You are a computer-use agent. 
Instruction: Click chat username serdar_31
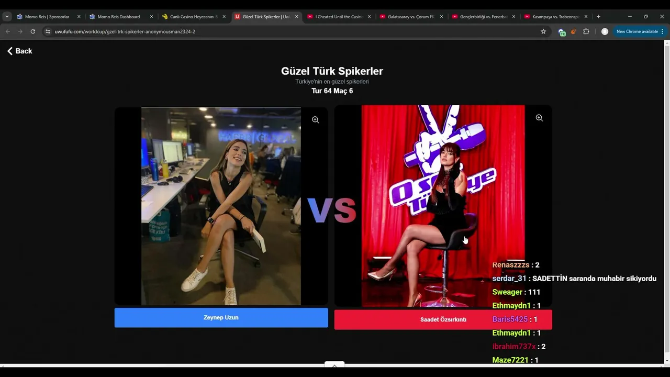click(x=509, y=279)
